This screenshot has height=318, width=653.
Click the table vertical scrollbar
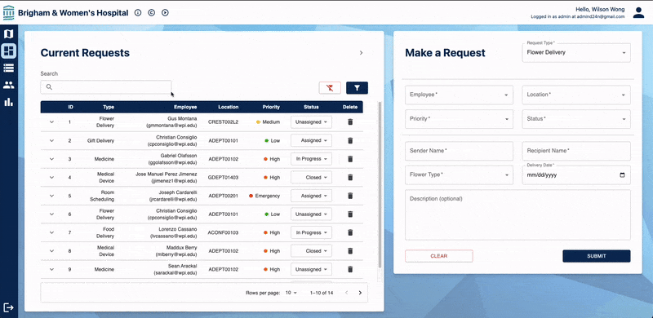tap(380, 184)
